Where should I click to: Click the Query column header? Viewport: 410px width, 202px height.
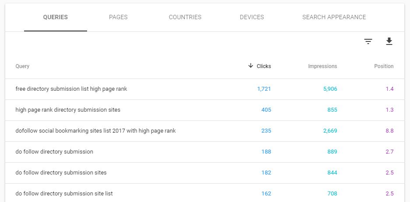(x=22, y=66)
